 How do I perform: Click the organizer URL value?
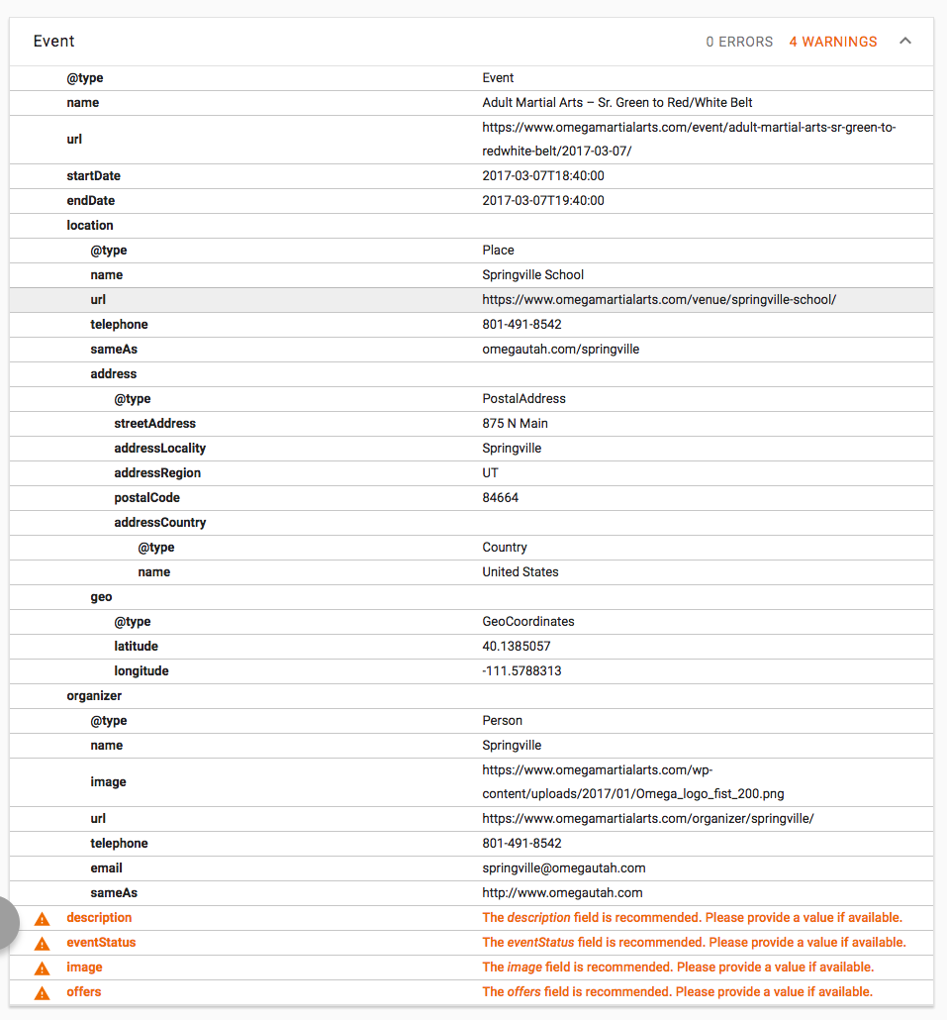click(647, 818)
